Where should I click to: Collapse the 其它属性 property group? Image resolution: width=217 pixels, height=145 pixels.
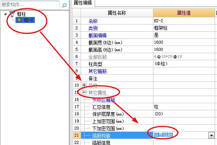(84, 92)
